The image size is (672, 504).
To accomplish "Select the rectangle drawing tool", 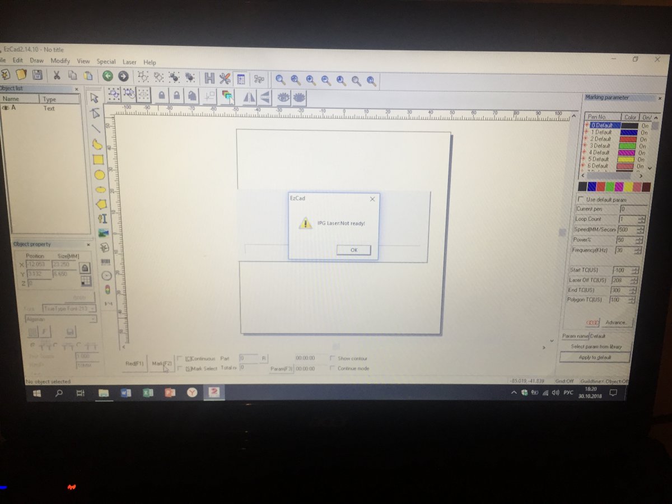I will coord(98,160).
